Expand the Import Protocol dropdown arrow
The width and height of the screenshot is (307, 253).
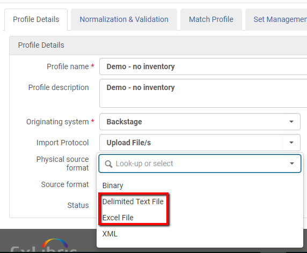coord(291,143)
